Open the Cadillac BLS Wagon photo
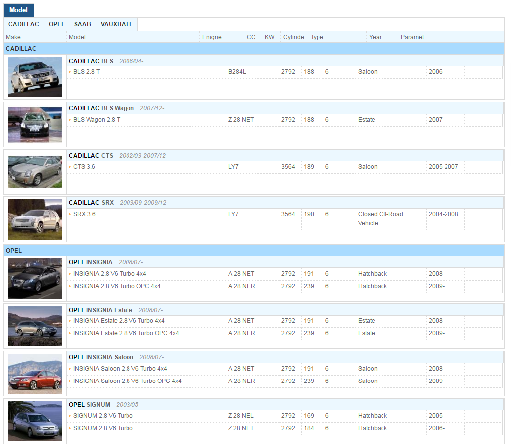The image size is (511, 445). (35, 125)
